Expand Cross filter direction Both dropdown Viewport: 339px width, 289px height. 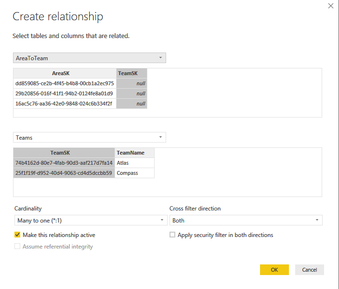(x=246, y=220)
